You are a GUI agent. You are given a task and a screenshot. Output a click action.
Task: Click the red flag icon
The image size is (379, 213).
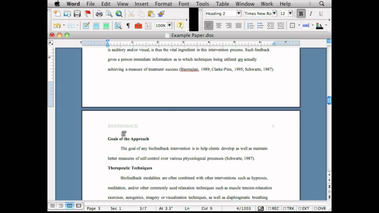click(x=88, y=13)
